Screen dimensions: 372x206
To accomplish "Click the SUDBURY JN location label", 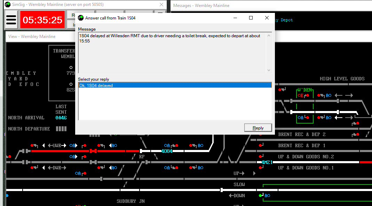I will [131, 201].
